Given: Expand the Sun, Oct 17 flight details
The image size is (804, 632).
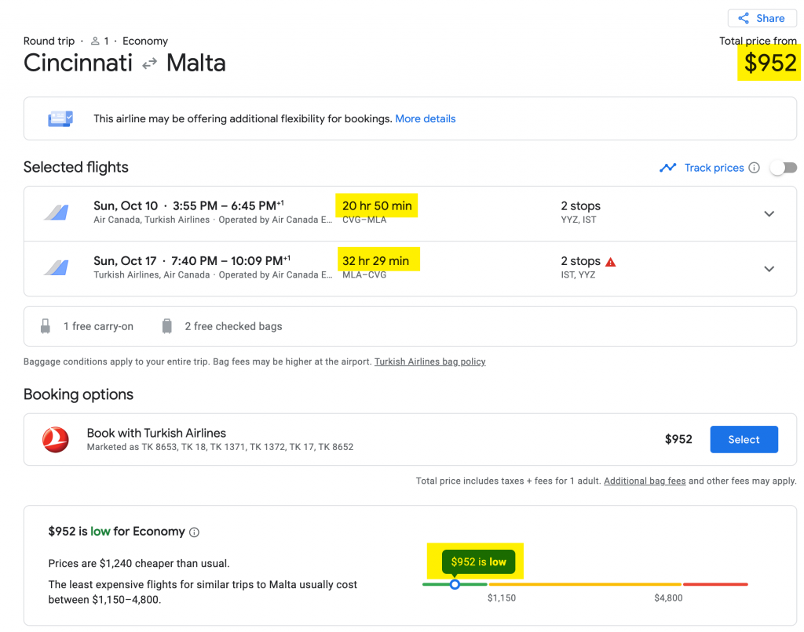Looking at the screenshot, I should tap(769, 269).
